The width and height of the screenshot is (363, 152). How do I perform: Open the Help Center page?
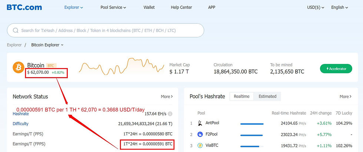pos(181,7)
